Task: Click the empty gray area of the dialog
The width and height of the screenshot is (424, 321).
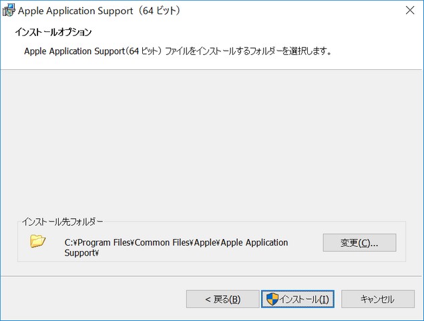Action: click(x=212, y=141)
